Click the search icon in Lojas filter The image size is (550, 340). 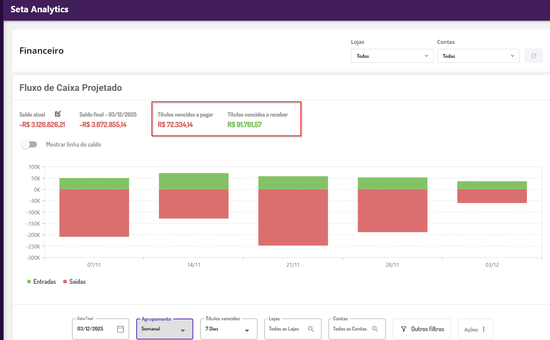pos(311,329)
